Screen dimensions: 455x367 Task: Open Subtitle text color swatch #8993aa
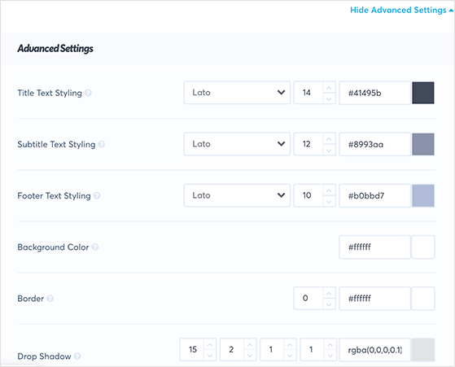423,144
